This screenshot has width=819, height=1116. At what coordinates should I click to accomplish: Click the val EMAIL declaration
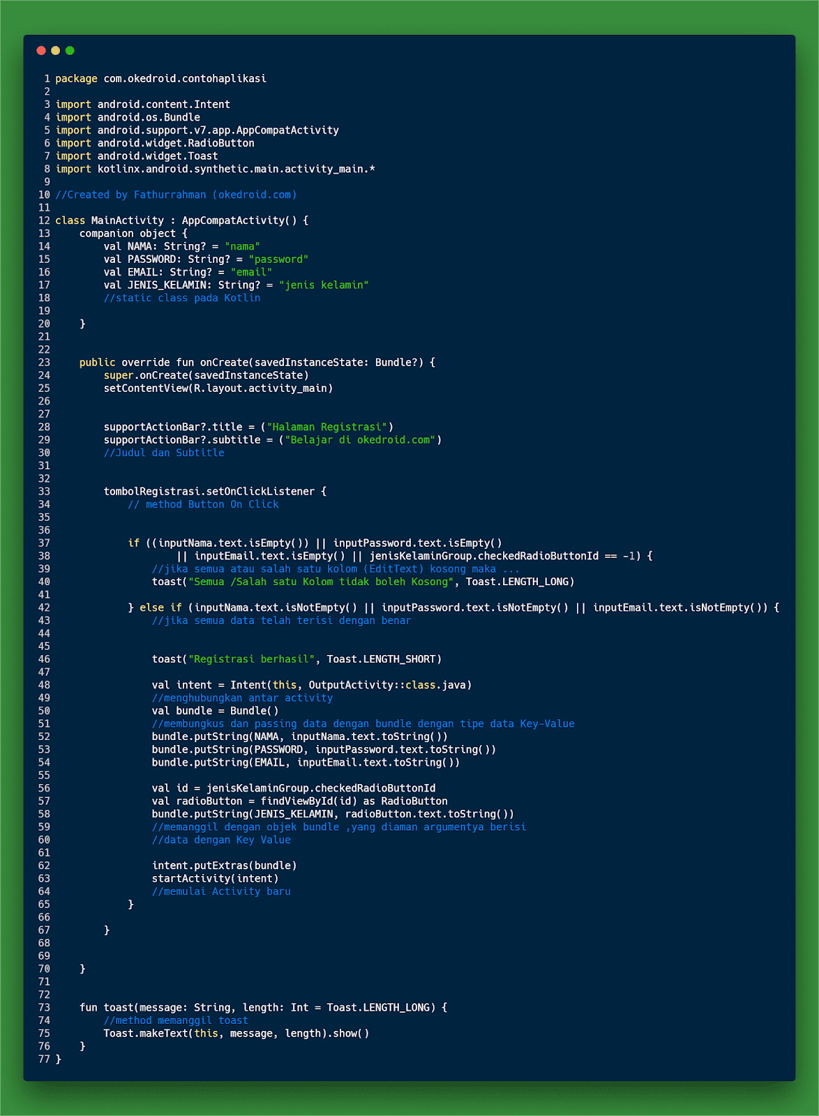click(188, 272)
